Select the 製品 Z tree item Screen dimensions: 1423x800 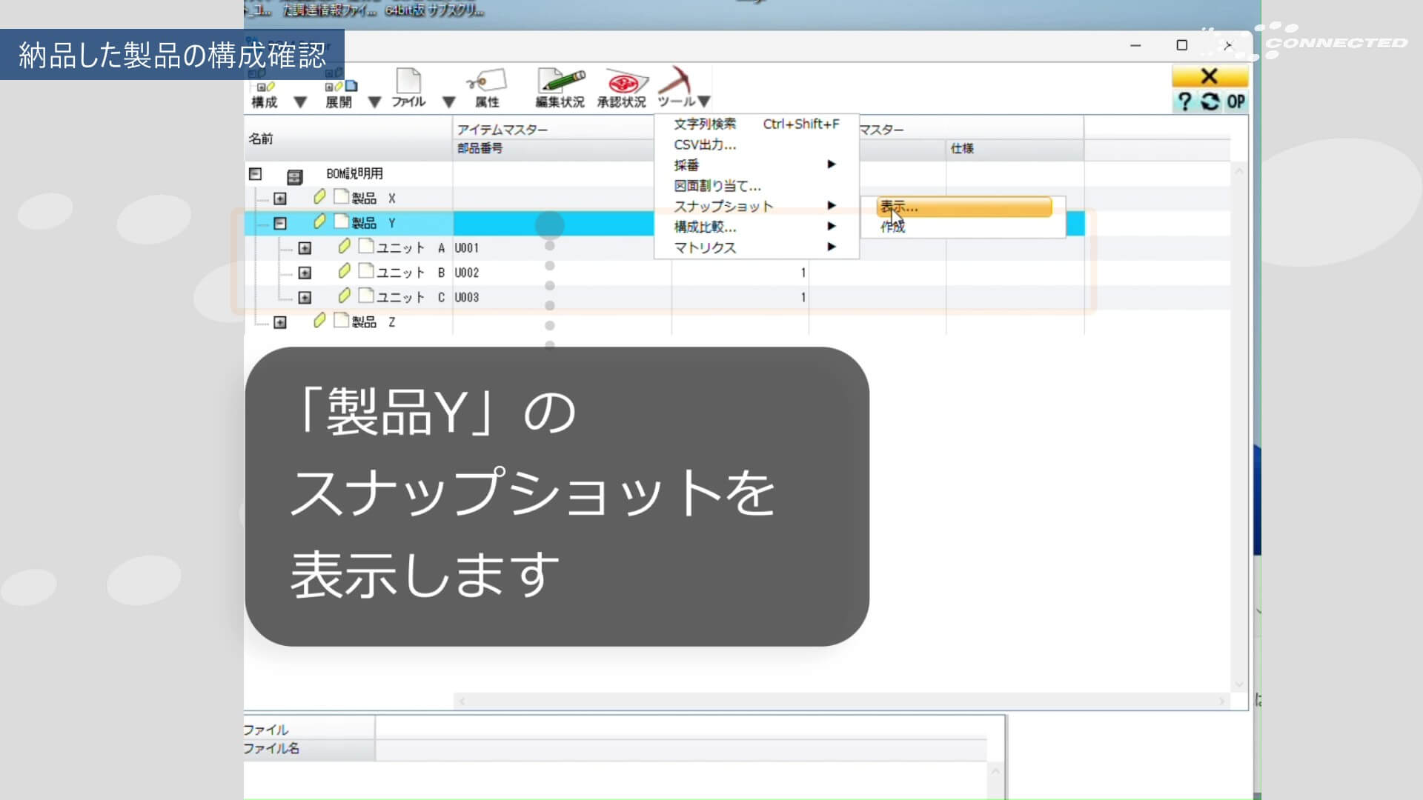coord(374,321)
